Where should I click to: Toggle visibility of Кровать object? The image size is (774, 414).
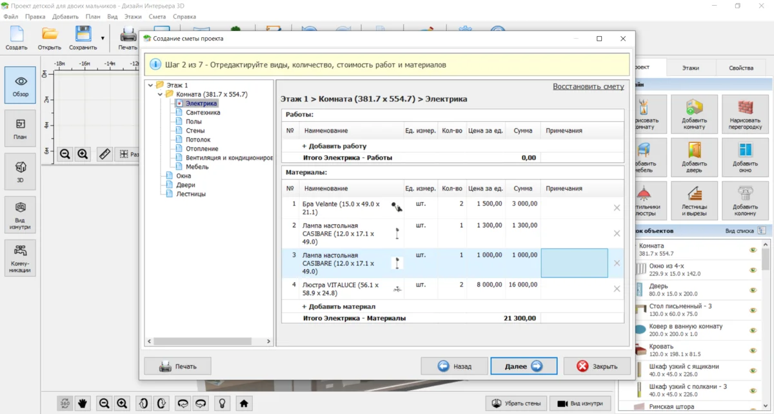(x=753, y=350)
